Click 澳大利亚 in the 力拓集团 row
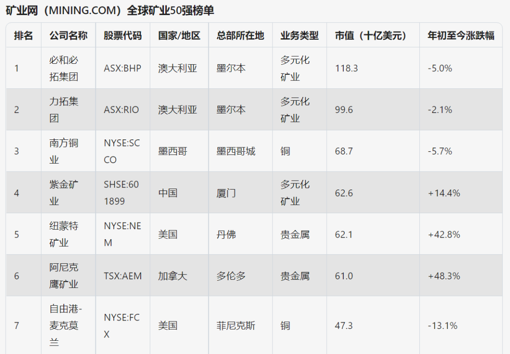 click(178, 110)
